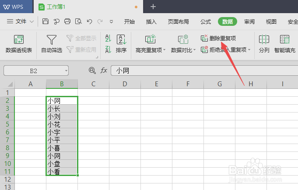The image size is (298, 190).
Task: Undo the last action
Action: [90, 21]
